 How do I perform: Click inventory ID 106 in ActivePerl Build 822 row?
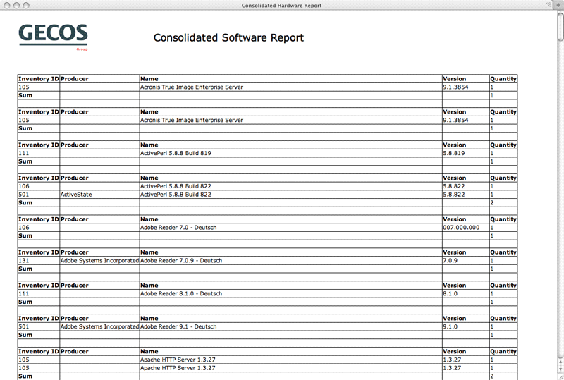[24, 186]
